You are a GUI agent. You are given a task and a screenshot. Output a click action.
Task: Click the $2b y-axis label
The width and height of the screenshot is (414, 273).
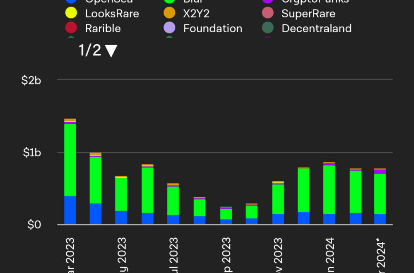[31, 80]
